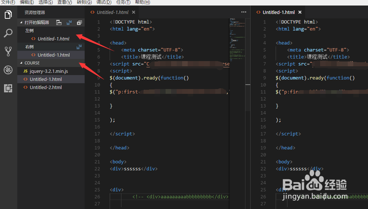Click the left editor minimap
The image size is (368, 209).
[237, 40]
